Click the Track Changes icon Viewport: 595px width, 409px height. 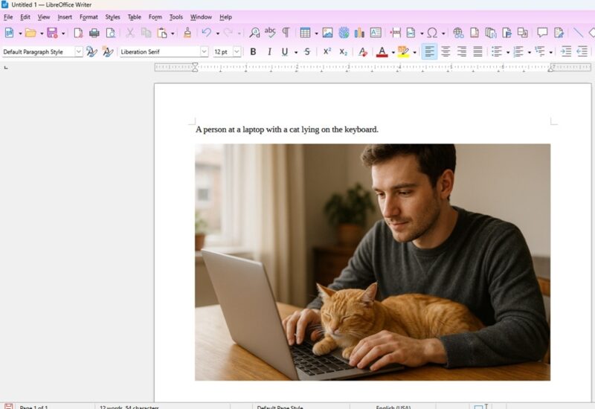click(x=559, y=33)
